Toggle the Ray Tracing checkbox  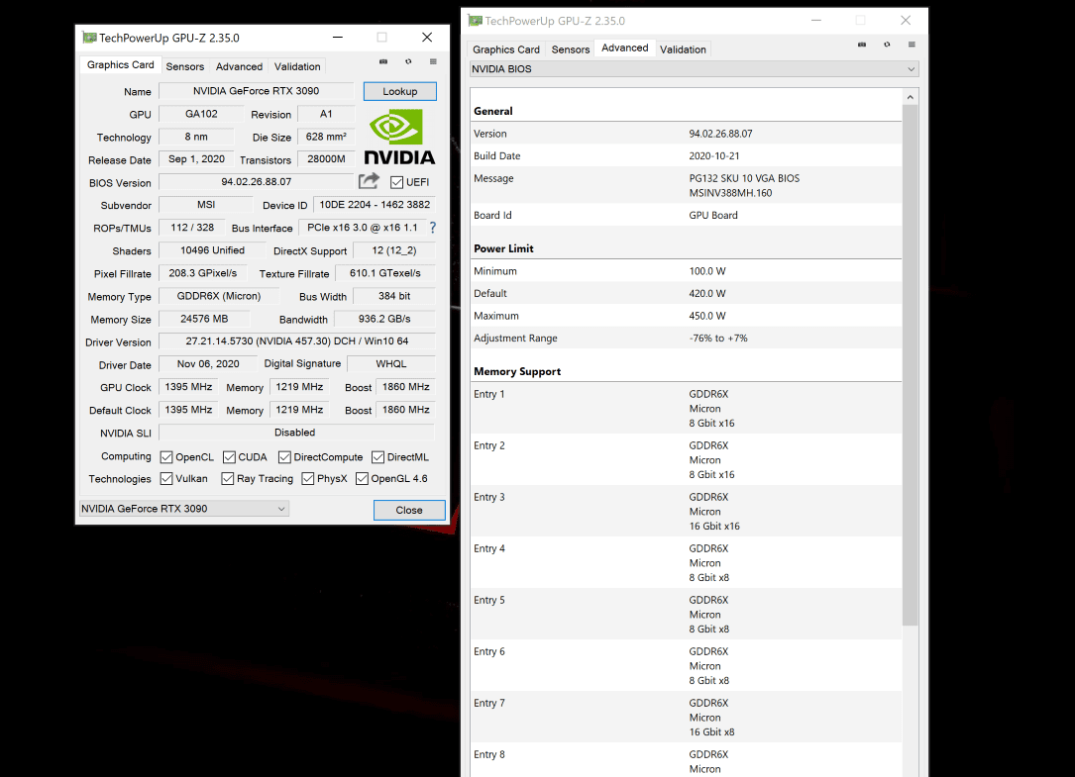[228, 478]
